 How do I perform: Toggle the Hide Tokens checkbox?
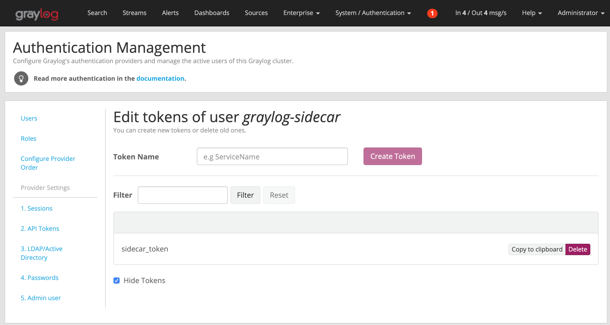[x=117, y=280]
